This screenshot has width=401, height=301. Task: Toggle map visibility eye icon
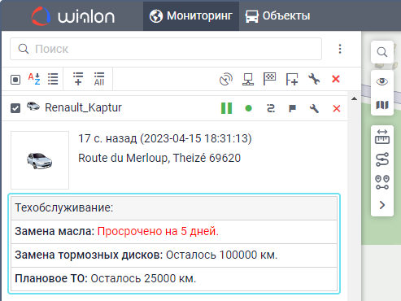coord(382,81)
